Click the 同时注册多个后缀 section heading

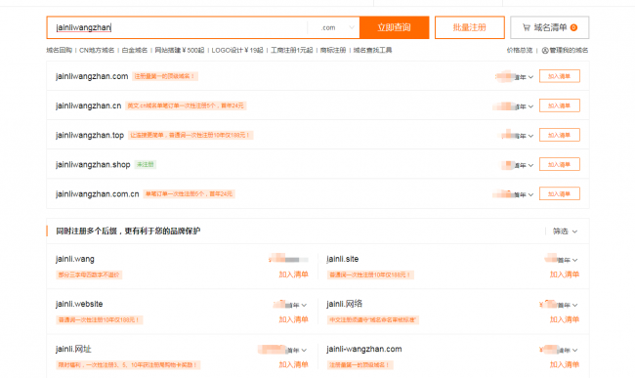128,231
